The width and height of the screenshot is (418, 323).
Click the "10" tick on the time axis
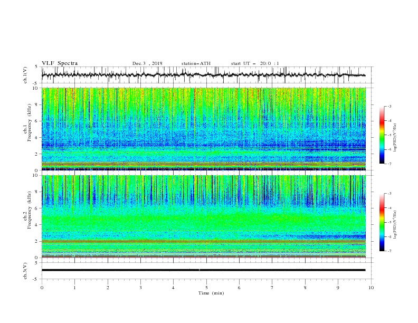point(371,288)
